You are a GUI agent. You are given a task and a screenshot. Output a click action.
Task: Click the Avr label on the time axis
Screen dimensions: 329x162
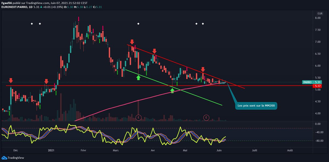click(x=152, y=150)
